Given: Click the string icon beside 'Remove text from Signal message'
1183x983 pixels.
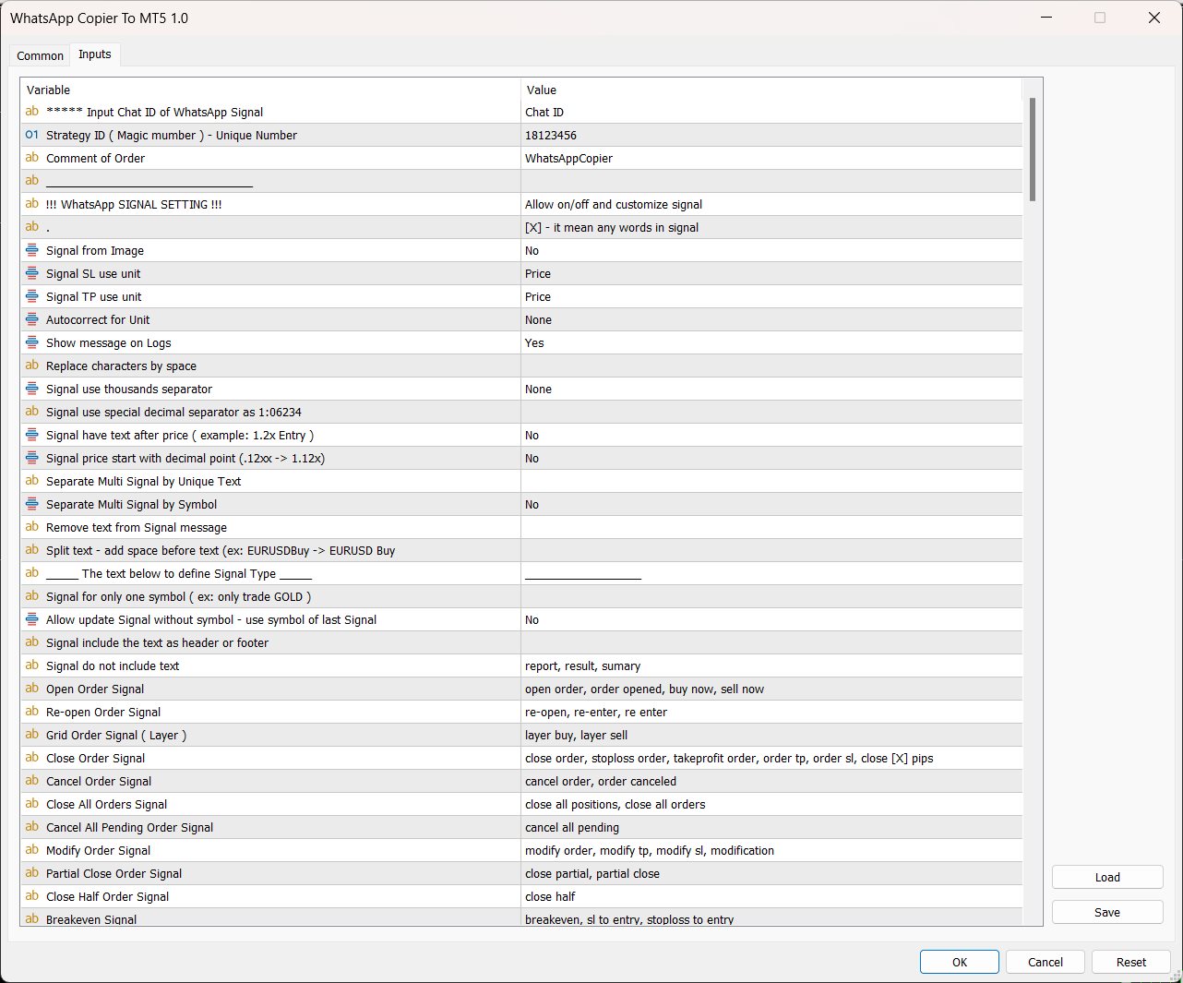Looking at the screenshot, I should [32, 527].
